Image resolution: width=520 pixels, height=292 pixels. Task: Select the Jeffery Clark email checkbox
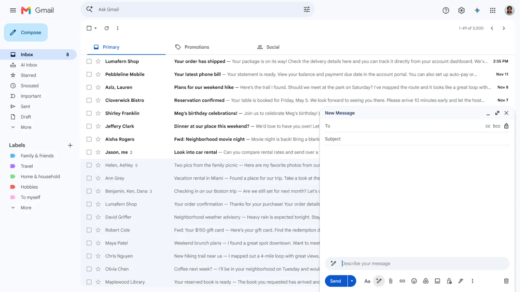coord(89,126)
